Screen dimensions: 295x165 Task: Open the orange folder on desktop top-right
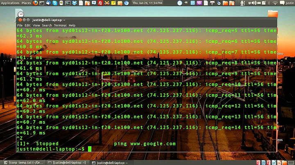(x=273, y=14)
